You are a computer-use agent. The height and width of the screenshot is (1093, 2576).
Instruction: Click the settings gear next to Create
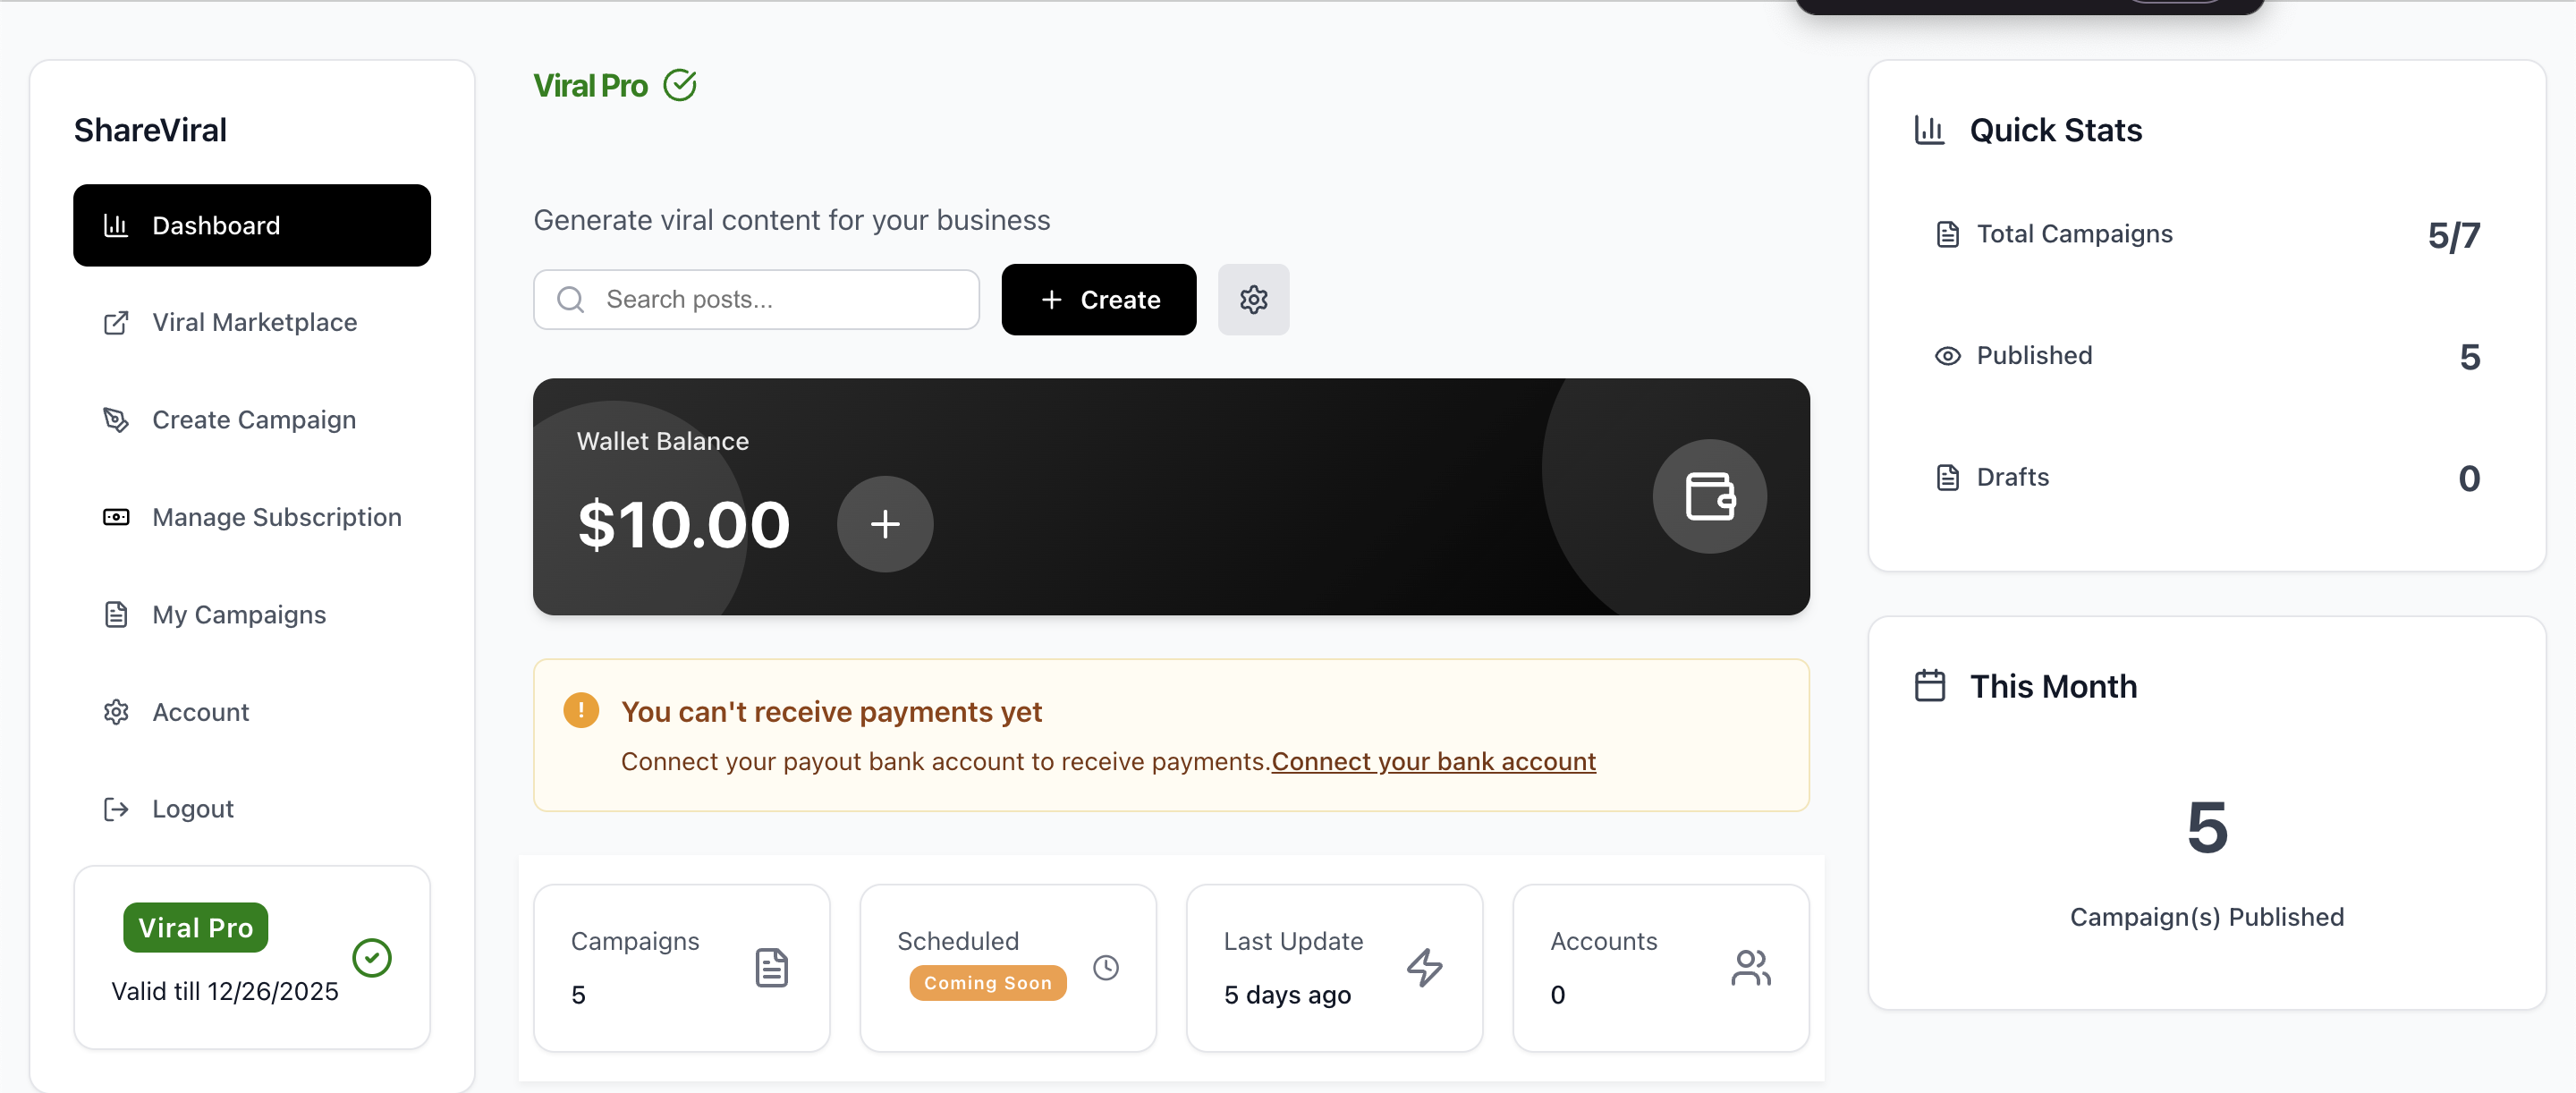1253,299
